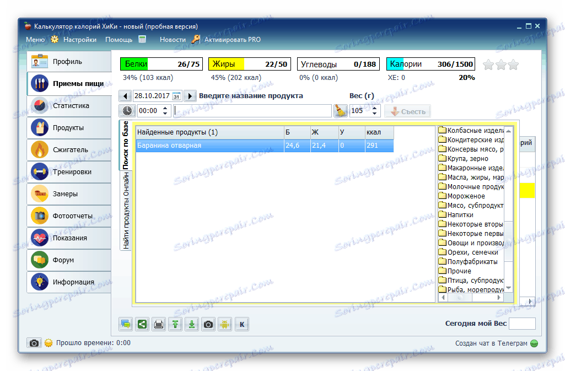Increase the time value stepper
The height and width of the screenshot is (371, 565).
point(165,107)
